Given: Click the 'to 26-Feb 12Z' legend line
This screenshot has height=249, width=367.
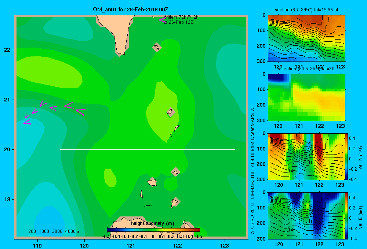Looking at the screenshot, I should point(178,22).
